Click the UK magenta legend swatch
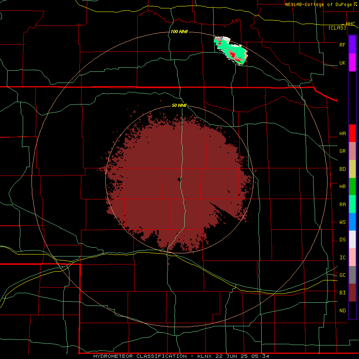359x359 pixels. click(352, 63)
